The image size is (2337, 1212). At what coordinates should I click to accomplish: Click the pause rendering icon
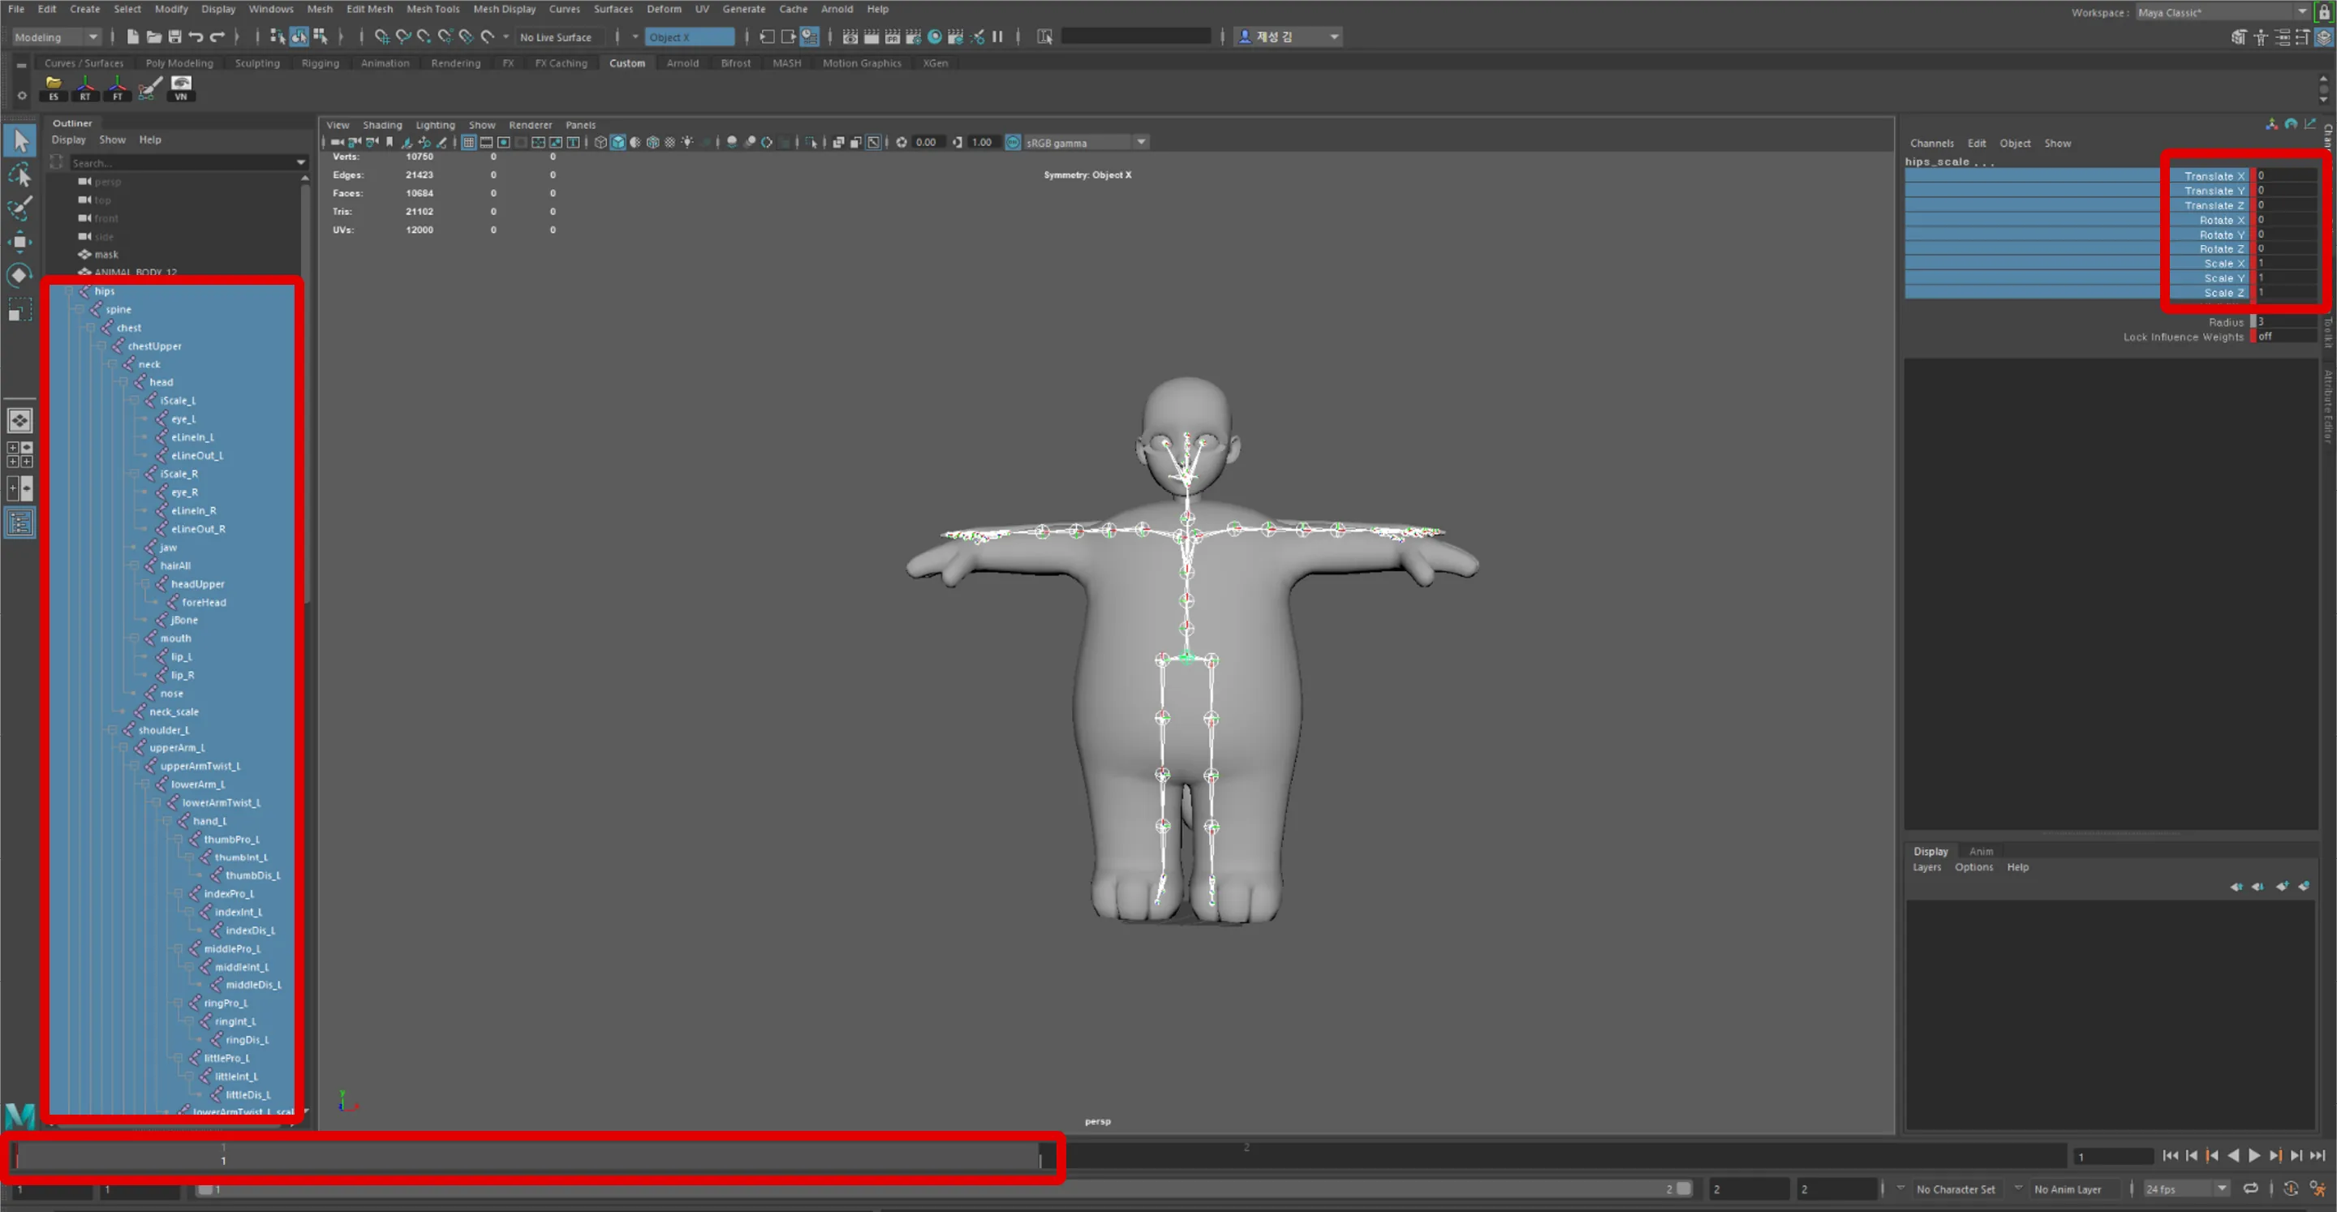pos(998,37)
